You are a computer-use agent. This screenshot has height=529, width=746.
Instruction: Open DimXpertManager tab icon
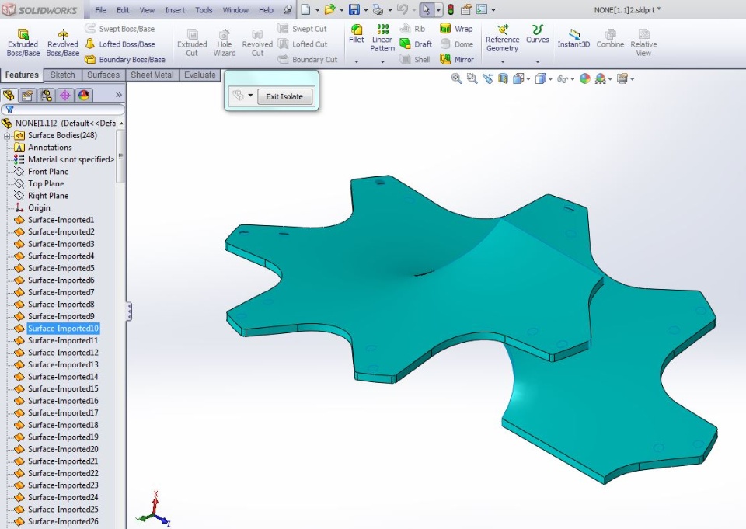click(x=65, y=95)
